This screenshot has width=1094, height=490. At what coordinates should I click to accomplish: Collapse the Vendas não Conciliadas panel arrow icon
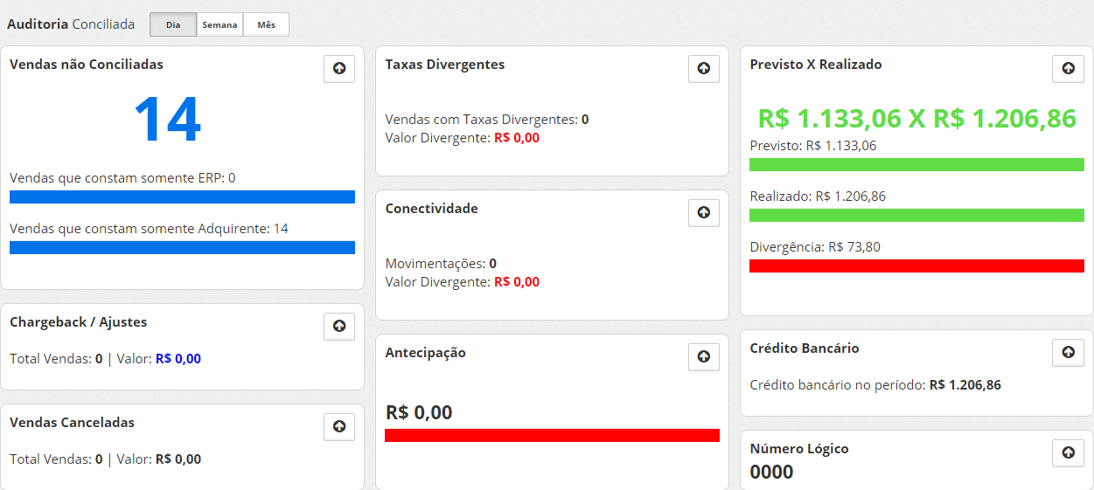pos(339,68)
